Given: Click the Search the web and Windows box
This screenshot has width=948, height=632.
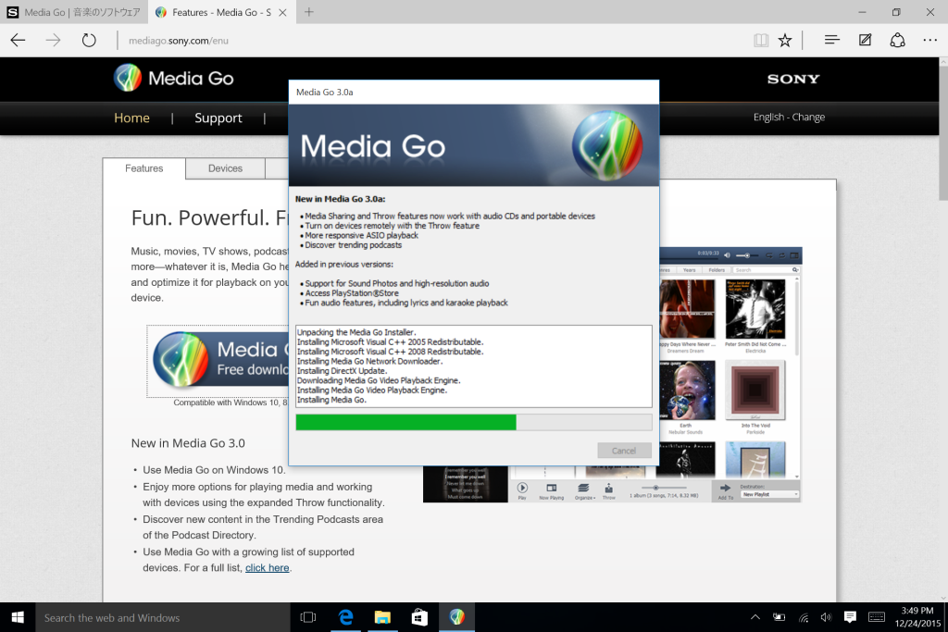Looking at the screenshot, I should pyautogui.click(x=163, y=617).
